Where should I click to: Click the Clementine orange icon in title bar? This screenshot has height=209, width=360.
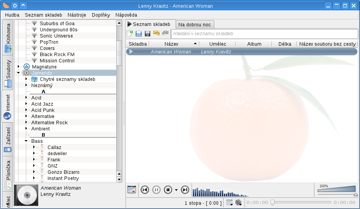click(x=6, y=5)
